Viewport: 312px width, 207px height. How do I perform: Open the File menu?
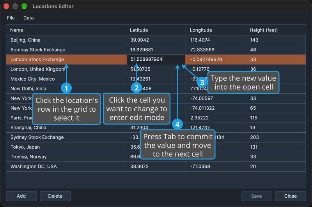(x=11, y=18)
